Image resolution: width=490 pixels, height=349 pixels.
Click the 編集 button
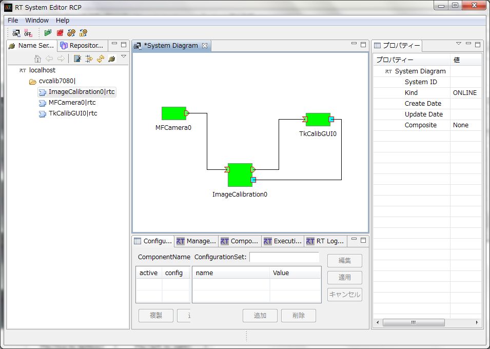point(345,261)
